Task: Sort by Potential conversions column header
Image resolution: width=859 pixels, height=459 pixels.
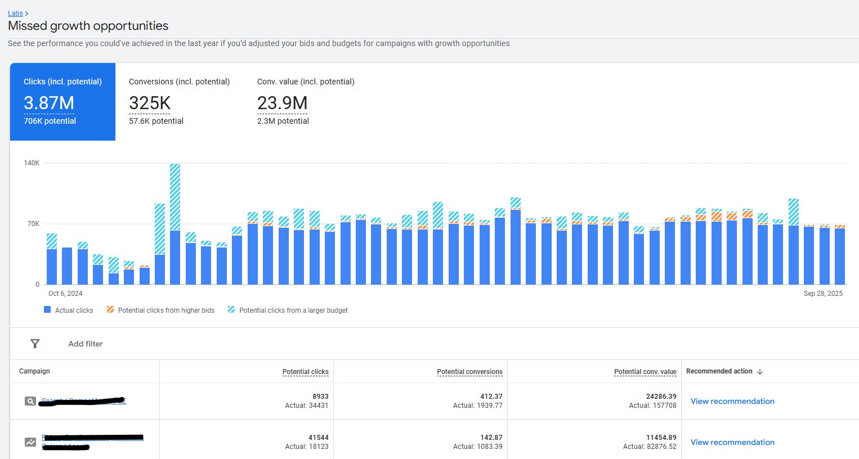Action: tap(469, 372)
